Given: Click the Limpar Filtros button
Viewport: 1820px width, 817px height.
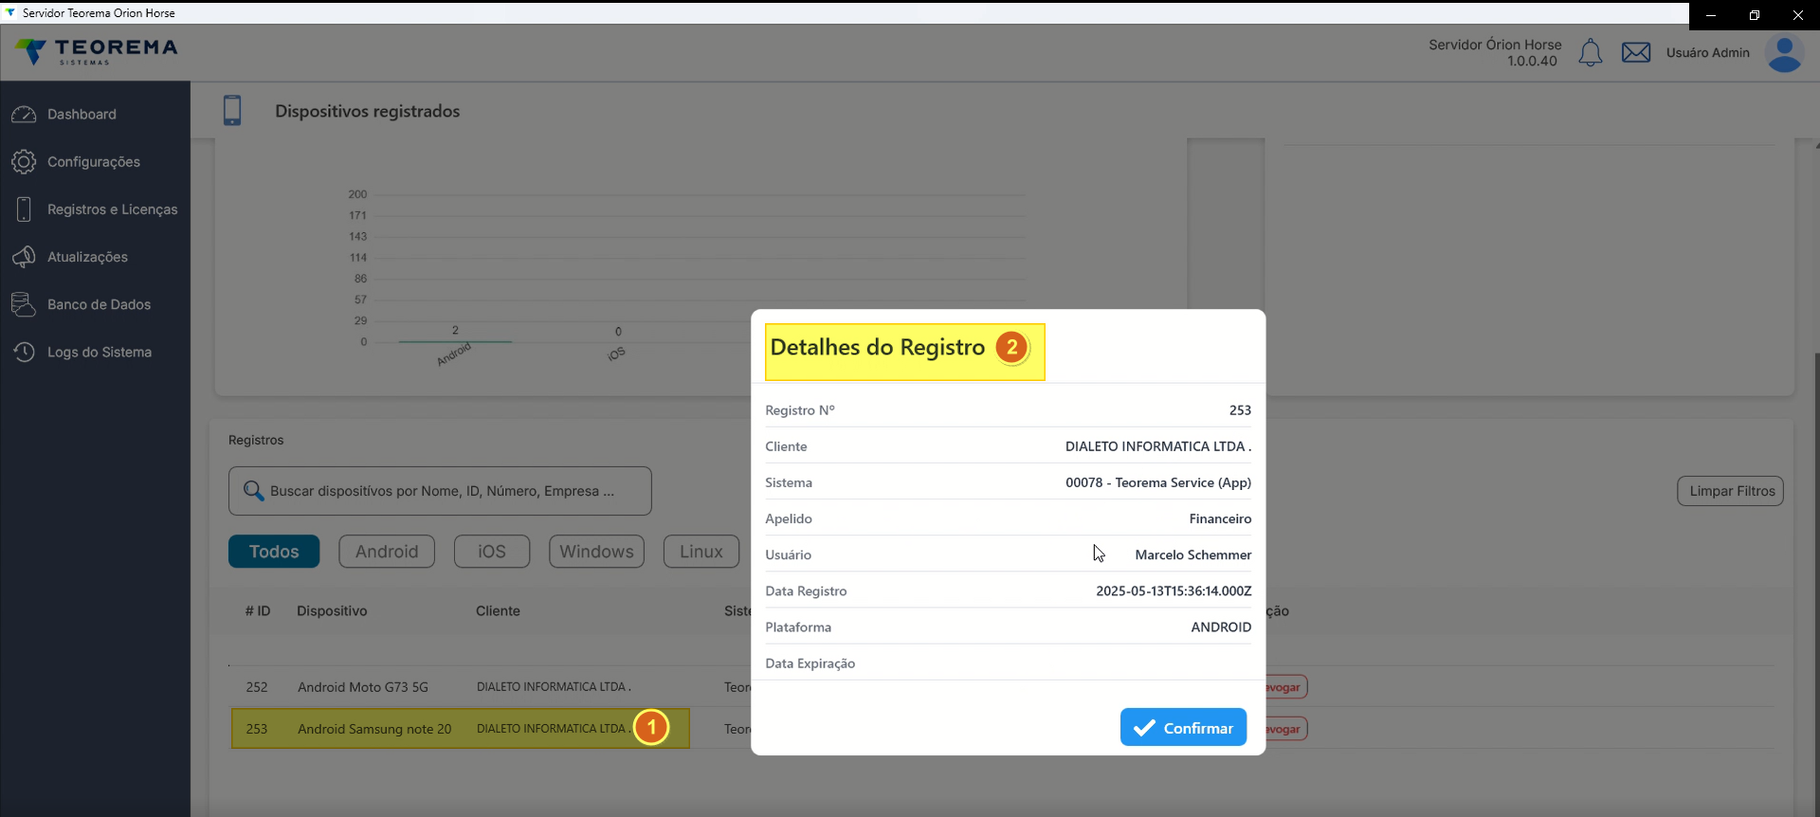Looking at the screenshot, I should pyautogui.click(x=1731, y=491).
